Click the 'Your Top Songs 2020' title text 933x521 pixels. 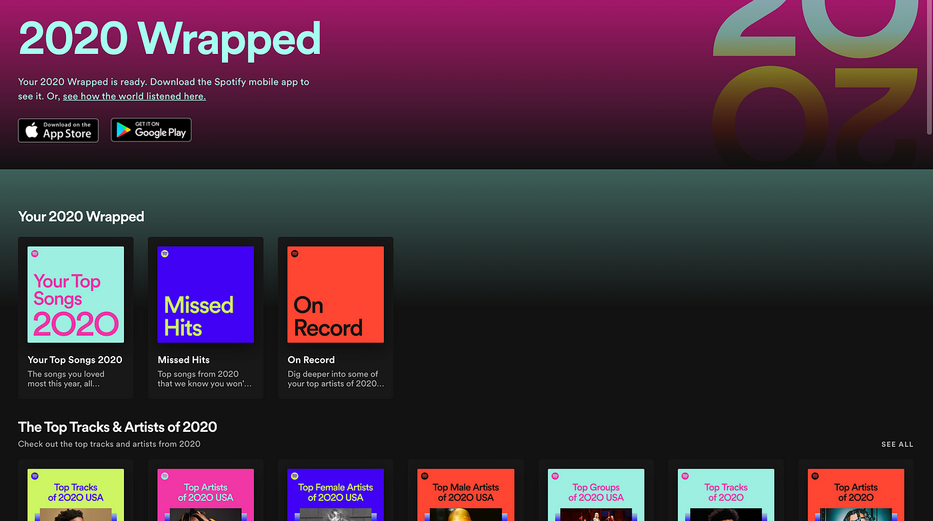point(75,360)
